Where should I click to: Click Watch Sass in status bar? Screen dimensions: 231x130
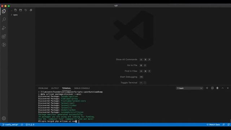213,125
